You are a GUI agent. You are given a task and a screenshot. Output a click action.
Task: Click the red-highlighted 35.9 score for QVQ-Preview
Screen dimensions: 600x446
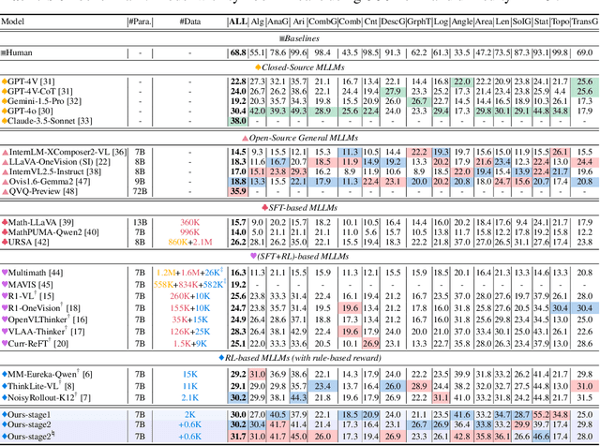click(238, 190)
